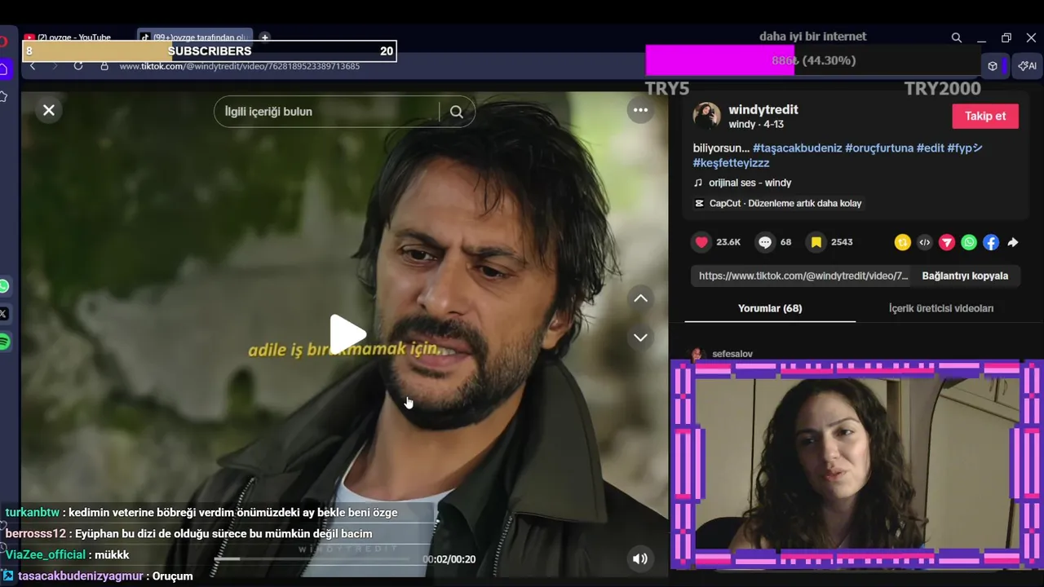The width and height of the screenshot is (1044, 587).
Task: Open hashtag #keşfetteyizzz
Action: [x=731, y=162]
